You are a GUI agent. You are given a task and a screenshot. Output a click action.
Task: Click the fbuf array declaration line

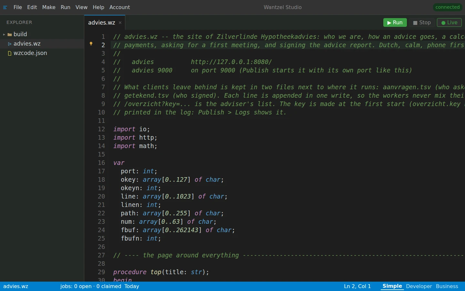click(178, 230)
